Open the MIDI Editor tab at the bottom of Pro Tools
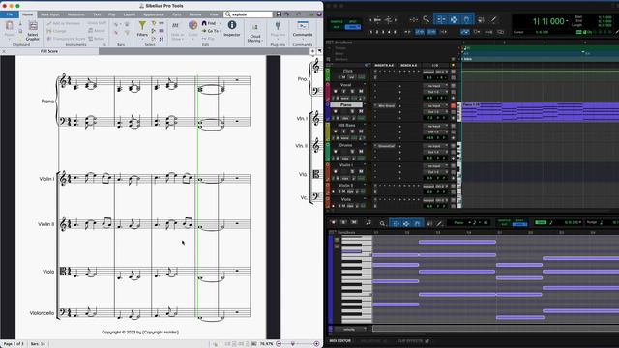619x348 pixels. pyautogui.click(x=339, y=341)
